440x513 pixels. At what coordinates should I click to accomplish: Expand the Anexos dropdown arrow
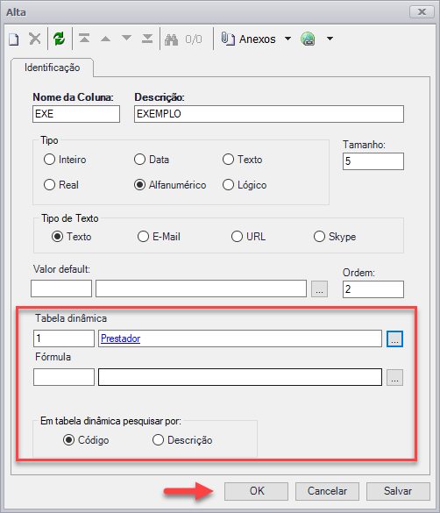click(287, 39)
